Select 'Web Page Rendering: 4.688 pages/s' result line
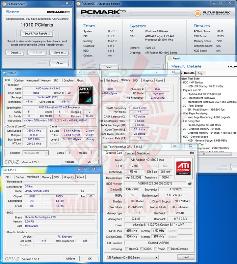 click(209, 117)
